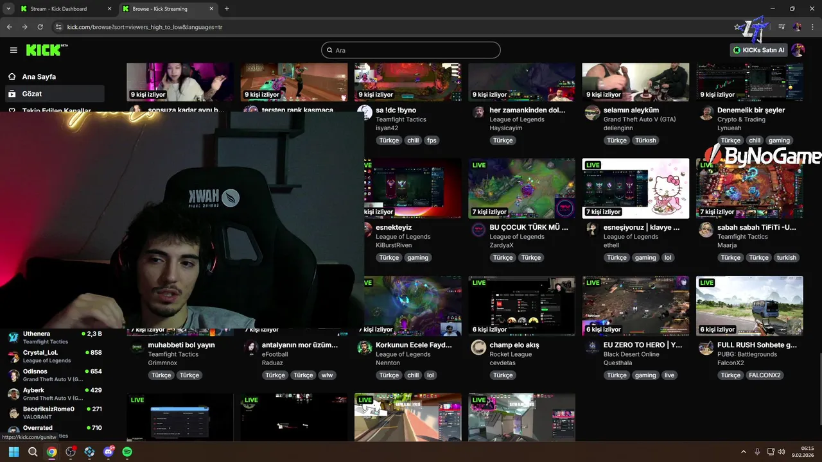
Task: Reload the Kick browse page
Action: (x=40, y=27)
